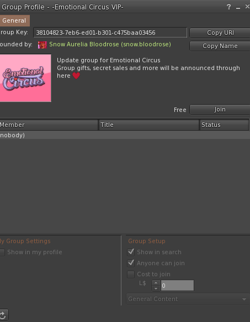Viewport: 250px width, 322px height.
Task: Sort the list by Title column
Action: 149,125
